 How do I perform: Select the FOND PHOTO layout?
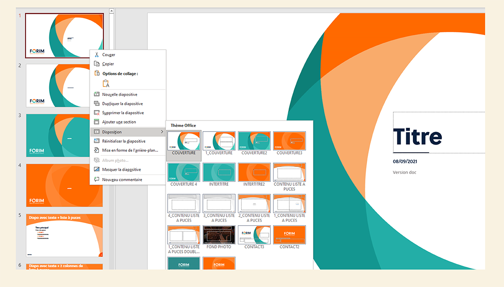click(x=219, y=235)
